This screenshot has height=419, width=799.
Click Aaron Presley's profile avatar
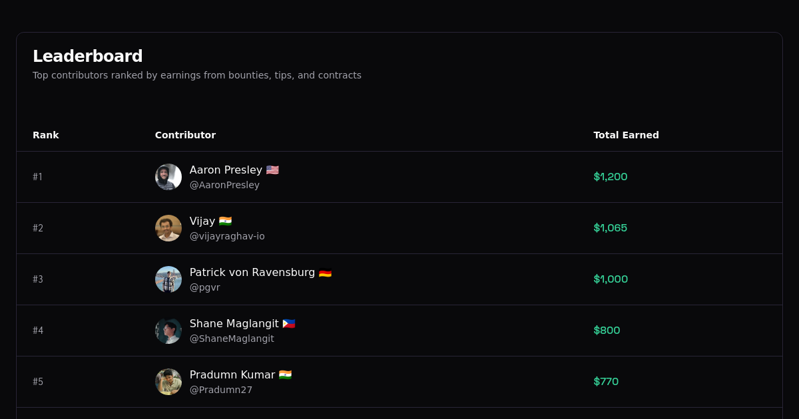[168, 177]
